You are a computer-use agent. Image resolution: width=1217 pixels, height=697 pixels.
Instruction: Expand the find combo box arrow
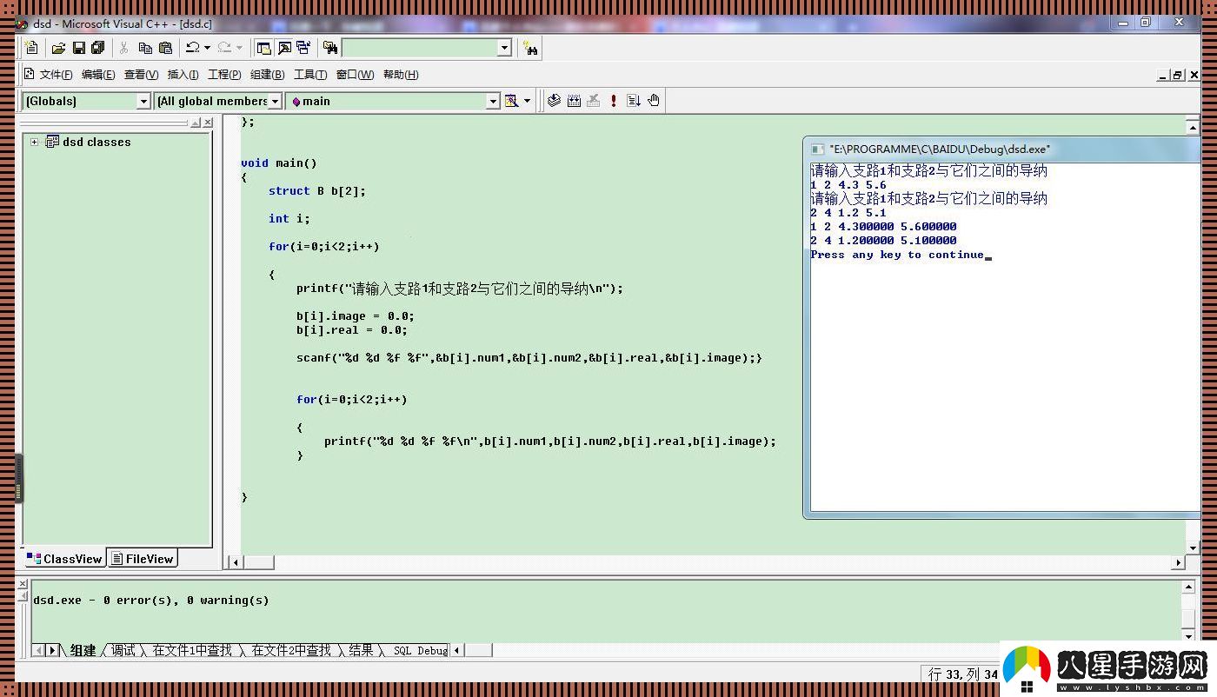[504, 48]
